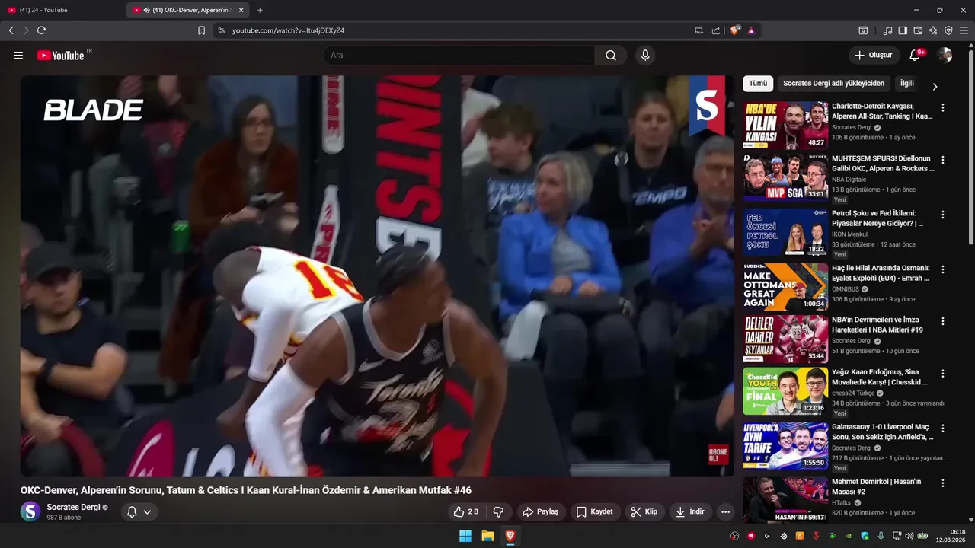Click the search magnifier button
975x548 pixels.
pyautogui.click(x=611, y=56)
